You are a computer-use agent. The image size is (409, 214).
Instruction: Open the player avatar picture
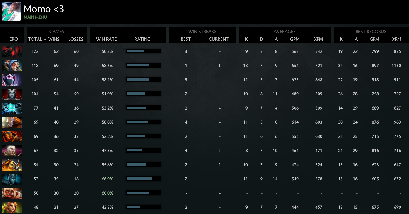pos(11,12)
